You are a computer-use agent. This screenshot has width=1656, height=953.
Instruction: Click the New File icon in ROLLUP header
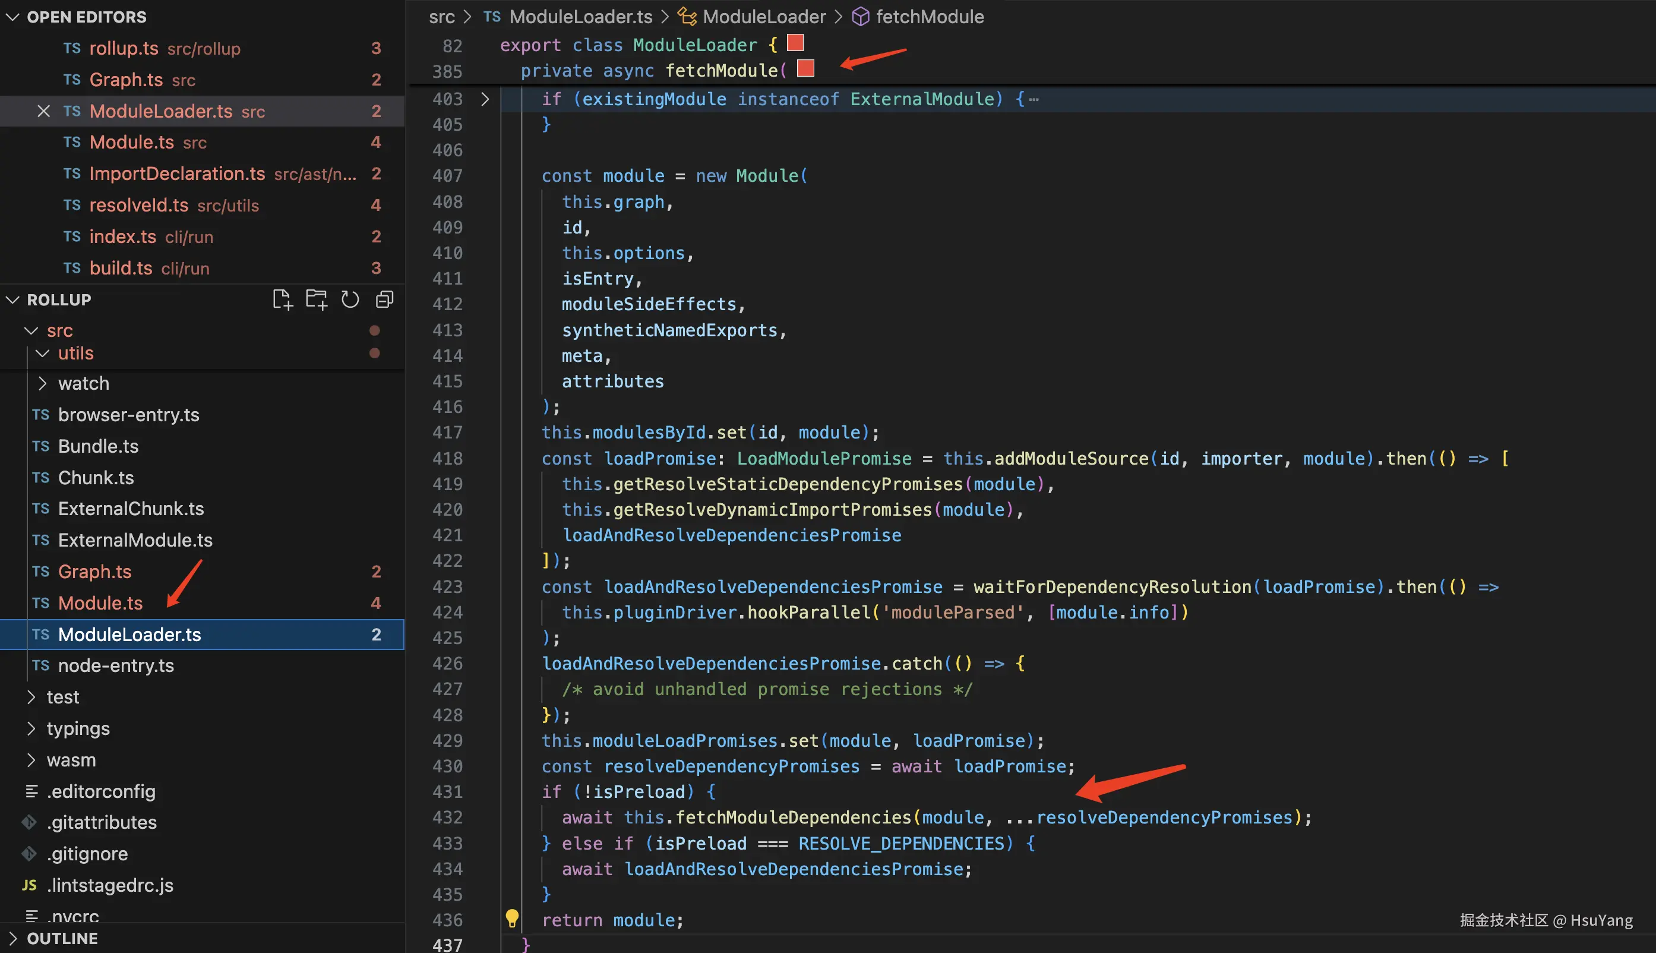pos(282,300)
